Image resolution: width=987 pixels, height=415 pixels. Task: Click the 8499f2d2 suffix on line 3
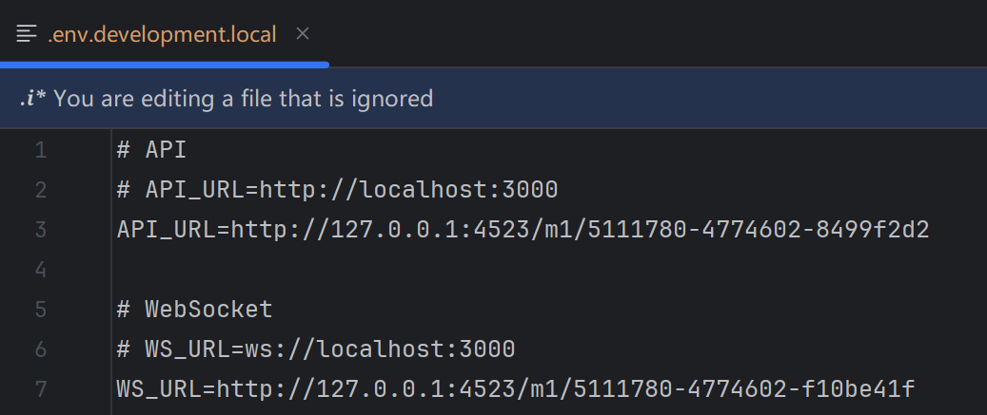[873, 231]
